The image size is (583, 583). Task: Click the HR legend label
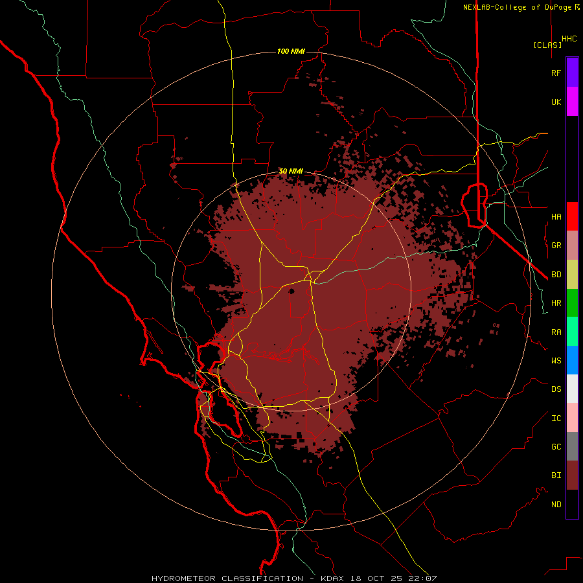[x=556, y=303]
